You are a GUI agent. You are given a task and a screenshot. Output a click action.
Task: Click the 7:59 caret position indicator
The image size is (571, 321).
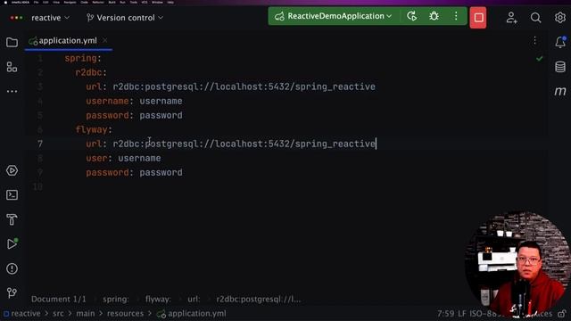click(446, 313)
